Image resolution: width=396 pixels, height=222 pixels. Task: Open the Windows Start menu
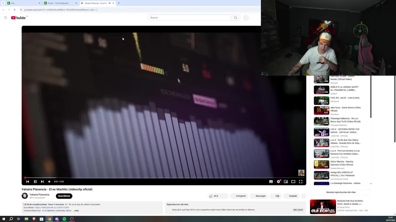(3, 219)
